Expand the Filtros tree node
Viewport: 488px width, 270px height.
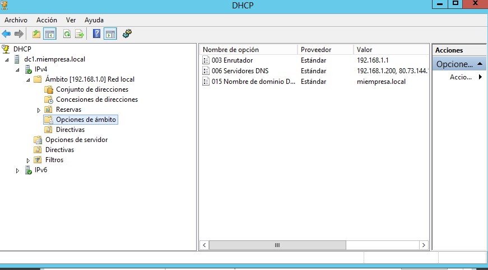click(x=28, y=160)
